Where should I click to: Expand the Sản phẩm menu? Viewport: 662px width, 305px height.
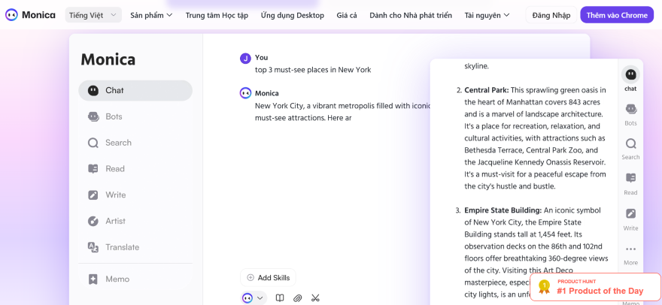tap(151, 15)
